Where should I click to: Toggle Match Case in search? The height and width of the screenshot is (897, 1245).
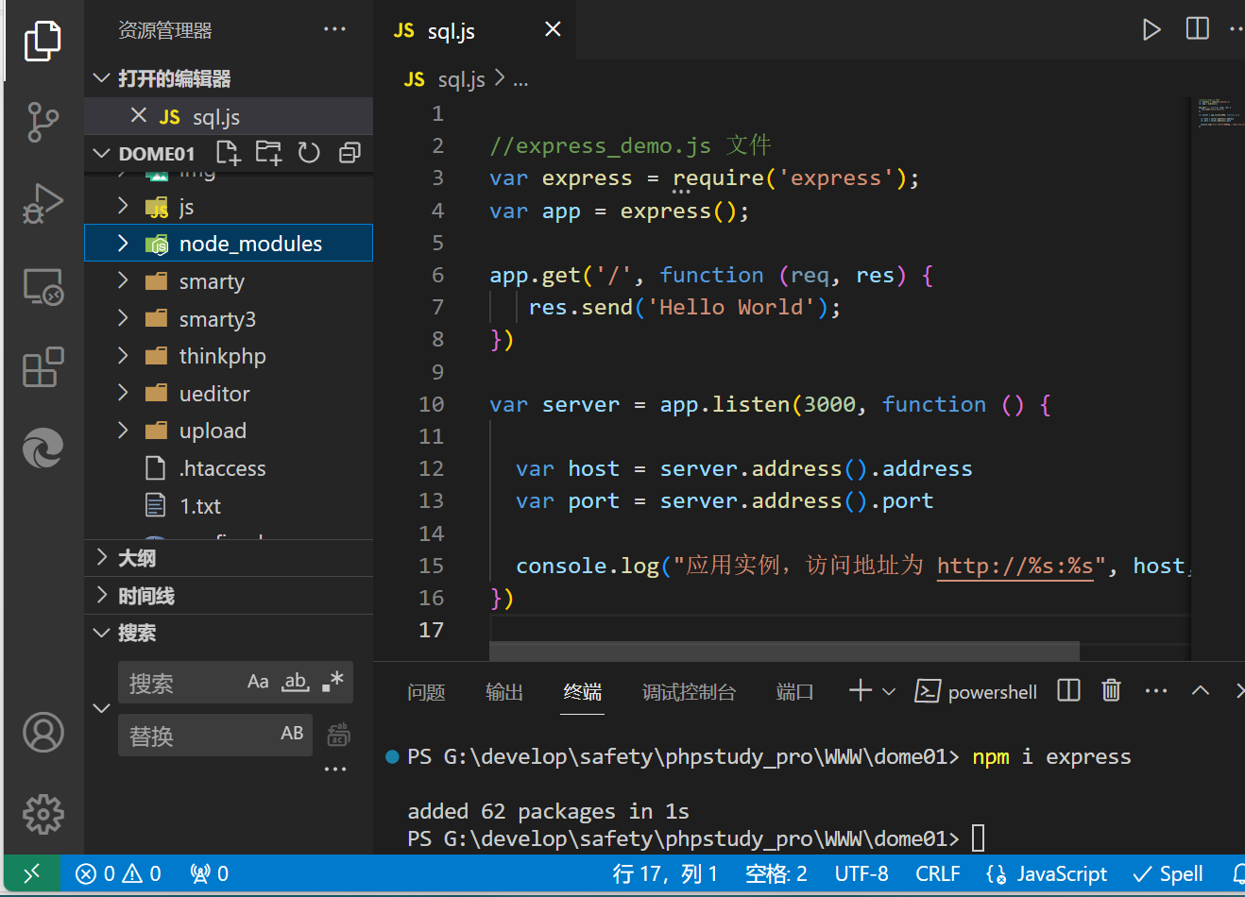[258, 682]
